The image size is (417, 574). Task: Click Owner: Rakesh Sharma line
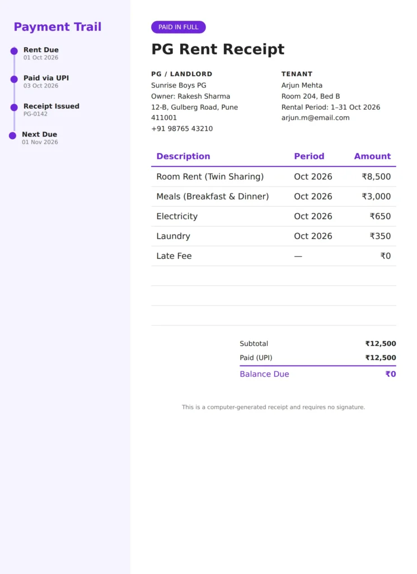[191, 96]
